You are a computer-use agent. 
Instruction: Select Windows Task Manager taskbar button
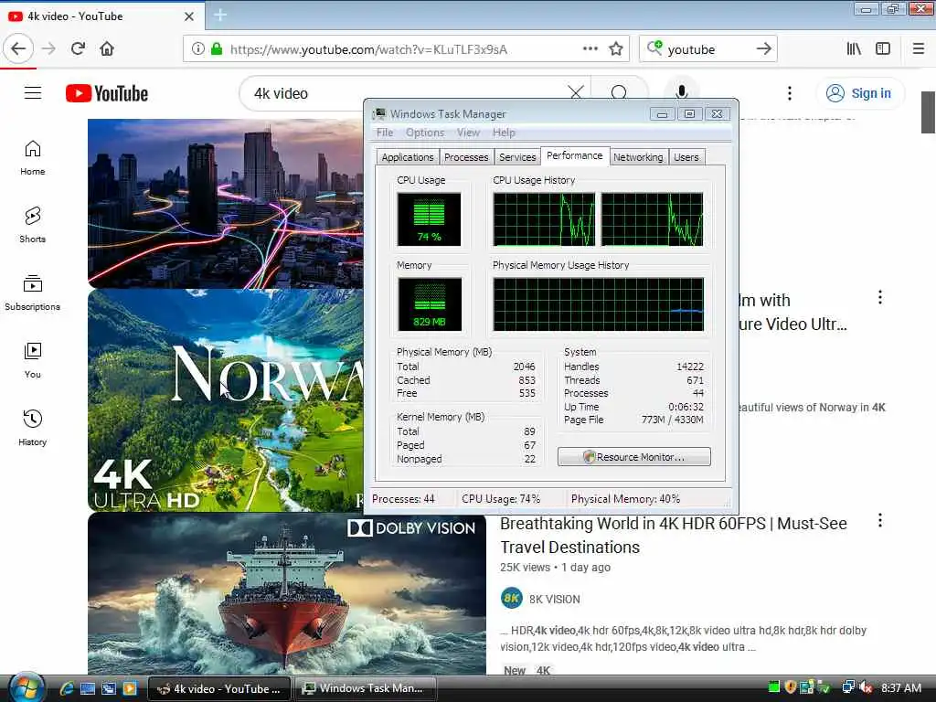point(365,689)
